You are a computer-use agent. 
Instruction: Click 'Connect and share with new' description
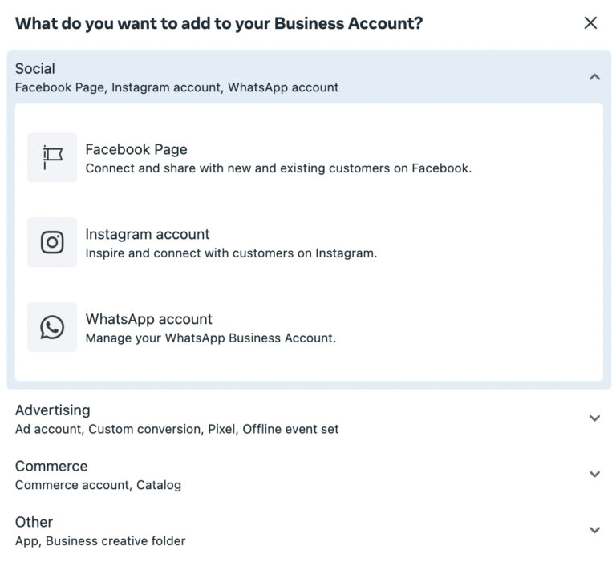click(278, 168)
